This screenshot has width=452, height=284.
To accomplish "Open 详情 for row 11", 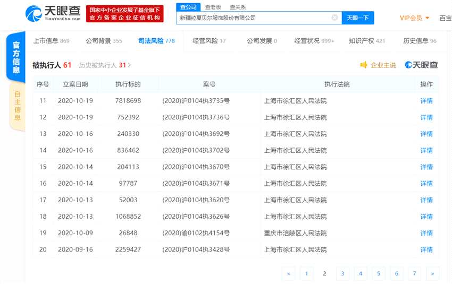I will [426, 101].
